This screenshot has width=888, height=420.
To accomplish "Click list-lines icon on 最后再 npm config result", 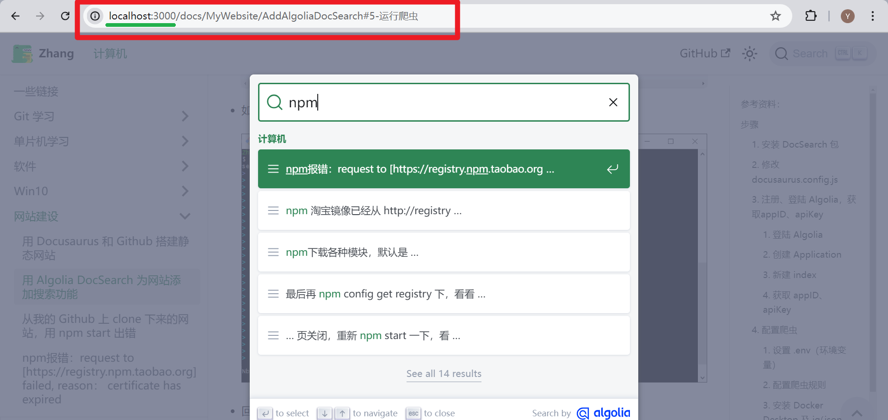I will click(x=273, y=294).
